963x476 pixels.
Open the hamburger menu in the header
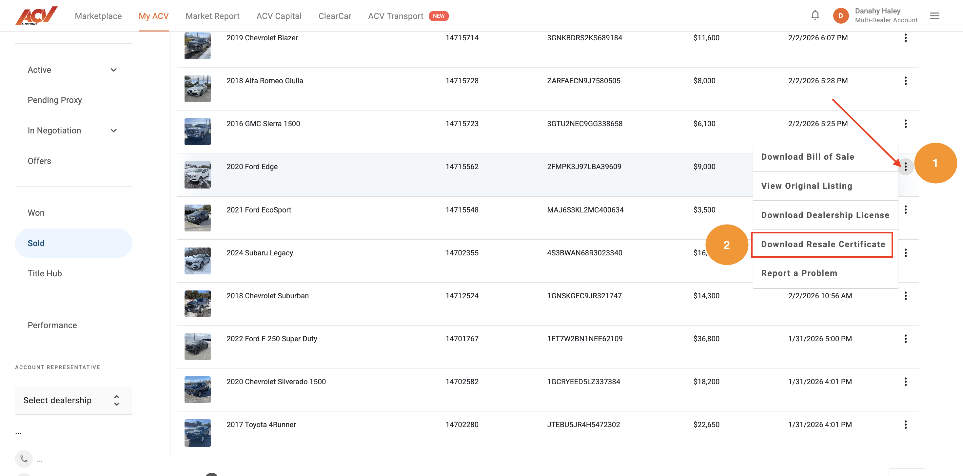click(934, 16)
